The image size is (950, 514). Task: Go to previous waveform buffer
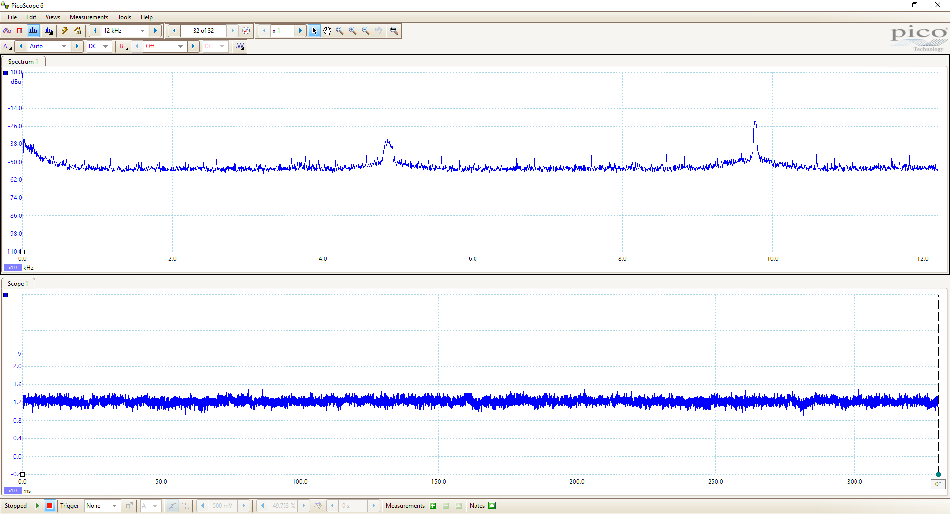[x=174, y=31]
